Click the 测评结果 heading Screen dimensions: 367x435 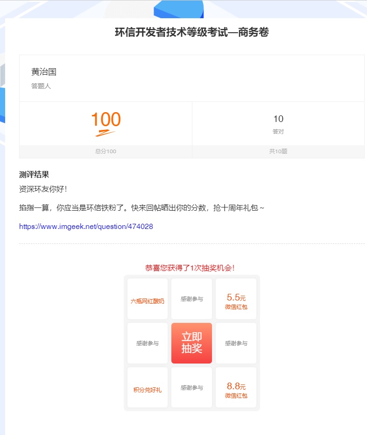[x=34, y=174]
